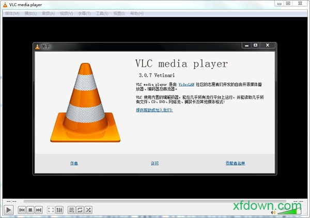Toggle fullscreen video mode
Viewport: 310px width, 218px height.
pyautogui.click(x=51, y=210)
